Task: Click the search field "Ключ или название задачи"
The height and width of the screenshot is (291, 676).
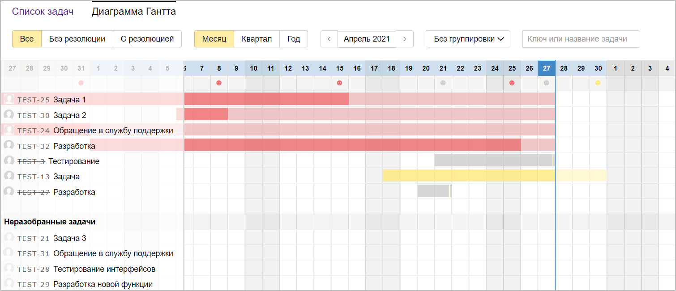Action: click(x=581, y=39)
